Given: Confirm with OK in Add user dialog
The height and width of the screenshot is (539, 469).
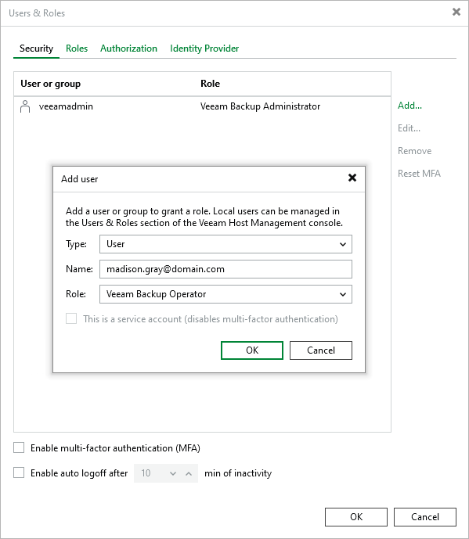Looking at the screenshot, I should [252, 350].
